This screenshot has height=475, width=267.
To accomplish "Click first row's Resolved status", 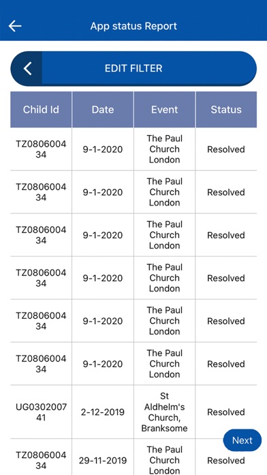I will coord(226,149).
